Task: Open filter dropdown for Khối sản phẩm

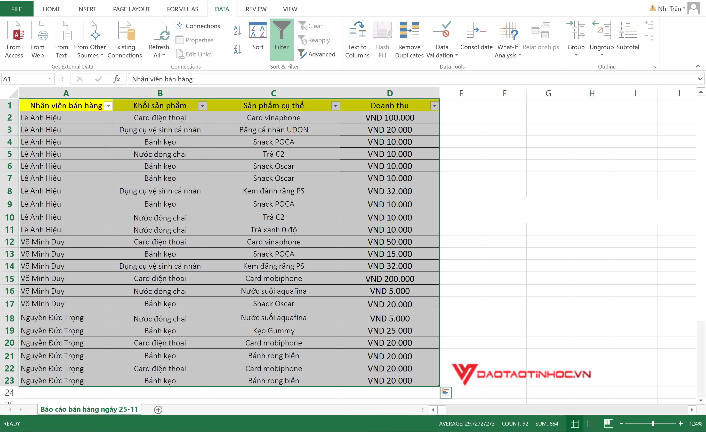Action: point(202,106)
